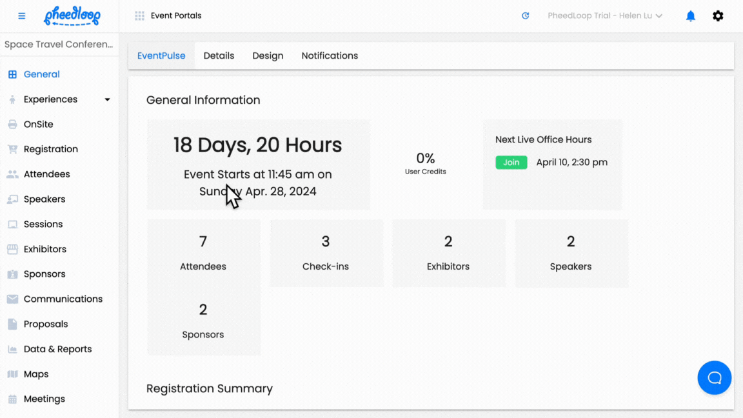Click the 0% User Credits indicator
This screenshot has height=418, width=743.
pos(425,163)
